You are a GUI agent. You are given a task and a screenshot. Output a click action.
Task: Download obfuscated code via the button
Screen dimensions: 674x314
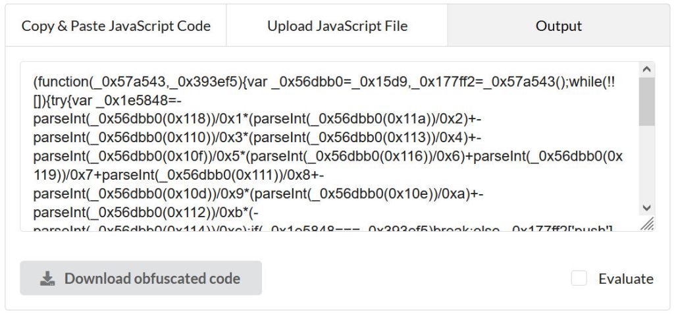point(141,278)
